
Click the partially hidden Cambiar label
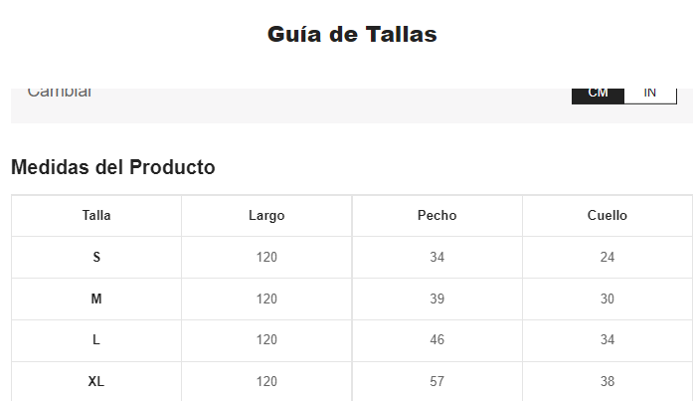click(x=60, y=93)
